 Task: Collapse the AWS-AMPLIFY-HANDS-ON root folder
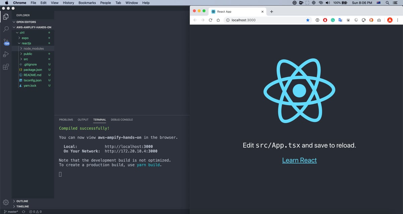click(34, 27)
